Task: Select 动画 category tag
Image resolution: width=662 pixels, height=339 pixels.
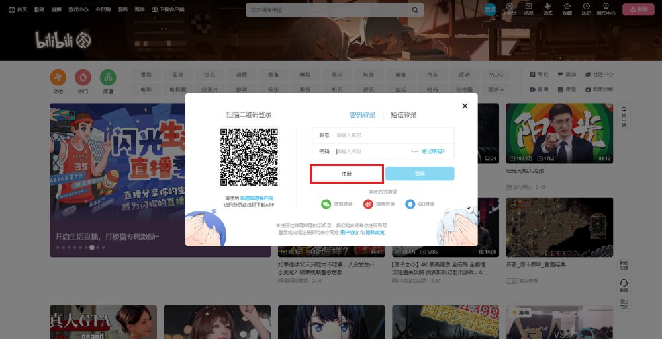Action: point(242,75)
